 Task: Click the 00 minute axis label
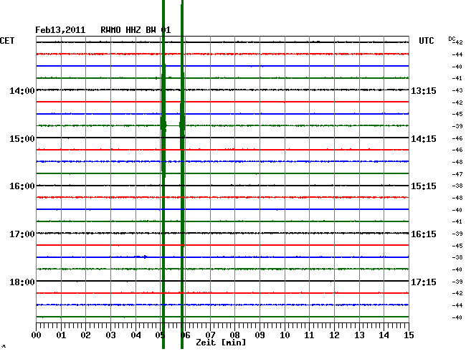[36, 335]
